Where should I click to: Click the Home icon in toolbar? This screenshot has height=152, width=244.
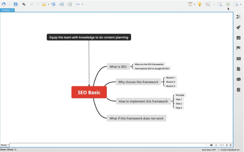(4, 4)
